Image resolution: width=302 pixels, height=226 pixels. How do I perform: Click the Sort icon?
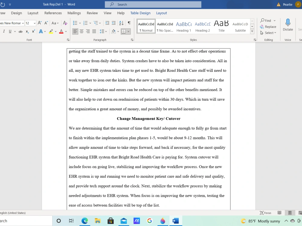click(x=121, y=23)
